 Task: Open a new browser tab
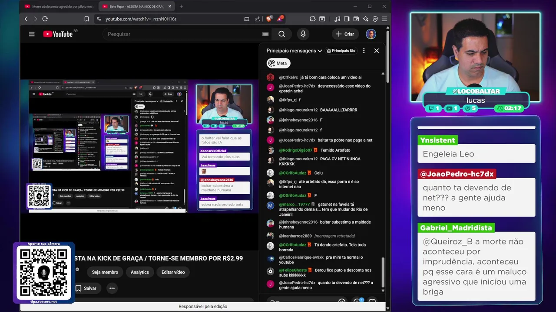(181, 6)
